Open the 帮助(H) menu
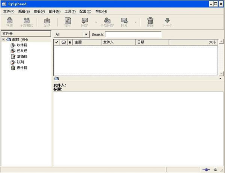The width and height of the screenshot is (225, 173). click(x=101, y=12)
